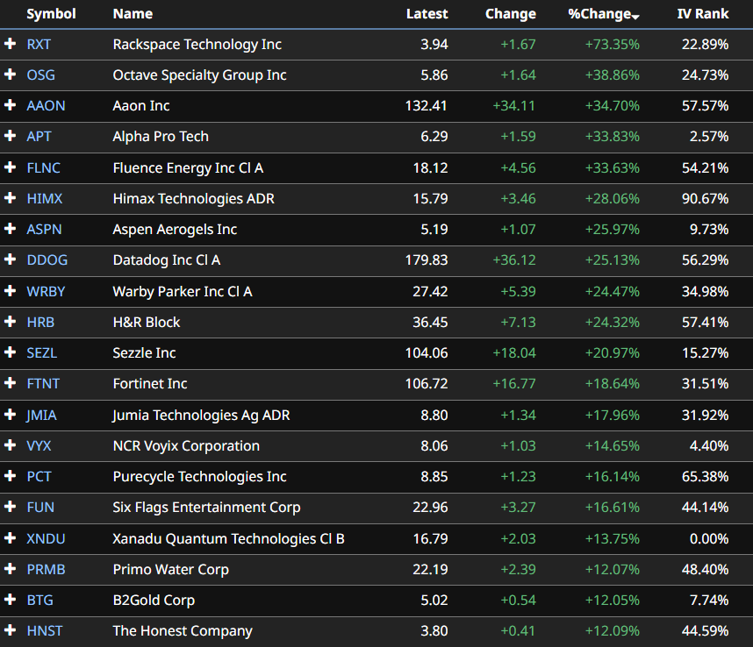Open the ASPN symbol link
This screenshot has width=753, height=647.
[x=44, y=230]
